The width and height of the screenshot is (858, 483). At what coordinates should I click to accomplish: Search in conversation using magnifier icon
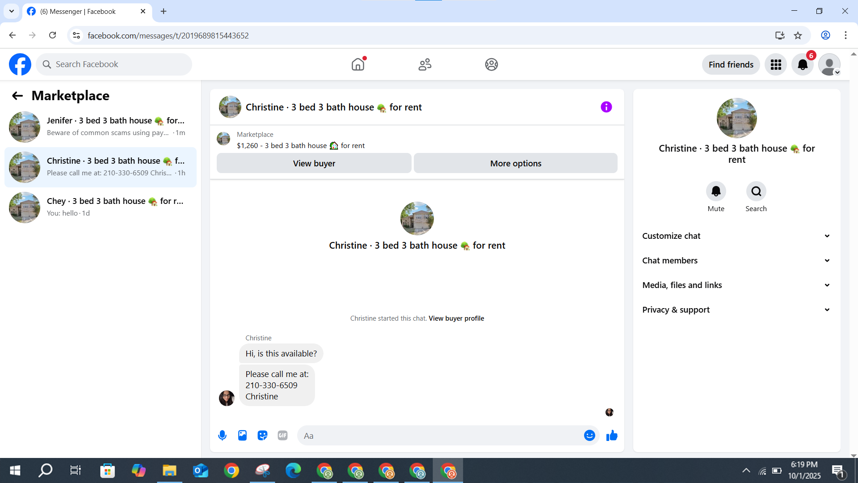tap(756, 191)
